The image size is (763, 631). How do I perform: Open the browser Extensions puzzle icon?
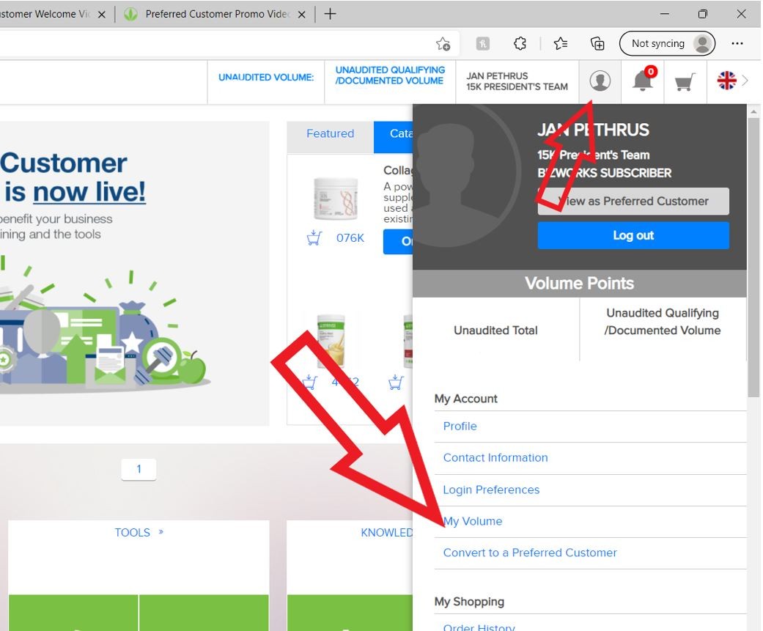[520, 44]
